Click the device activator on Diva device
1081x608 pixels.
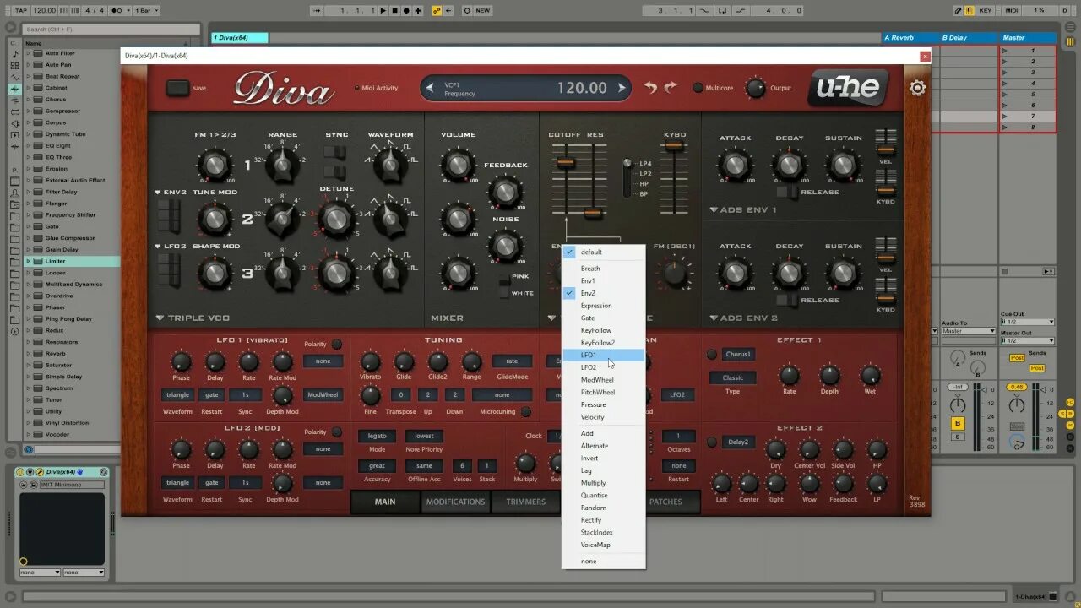(x=20, y=471)
